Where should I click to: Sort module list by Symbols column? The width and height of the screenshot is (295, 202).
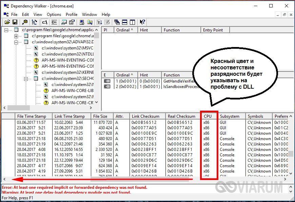coord(259,116)
